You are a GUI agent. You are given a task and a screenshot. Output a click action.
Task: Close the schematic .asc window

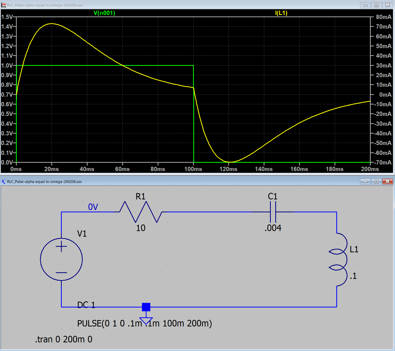point(387,181)
